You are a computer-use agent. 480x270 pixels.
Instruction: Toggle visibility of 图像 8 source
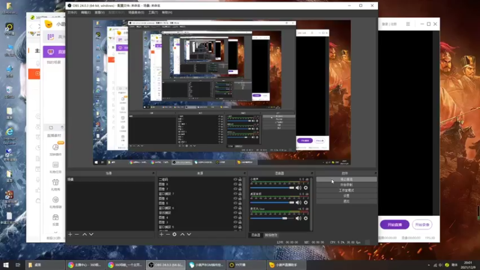(x=235, y=184)
